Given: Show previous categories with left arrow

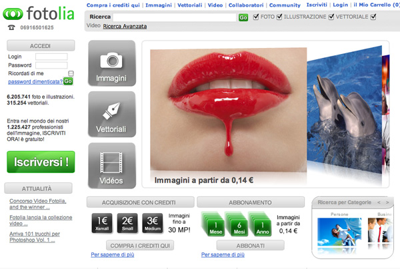Looking at the screenshot, I should tap(379, 202).
